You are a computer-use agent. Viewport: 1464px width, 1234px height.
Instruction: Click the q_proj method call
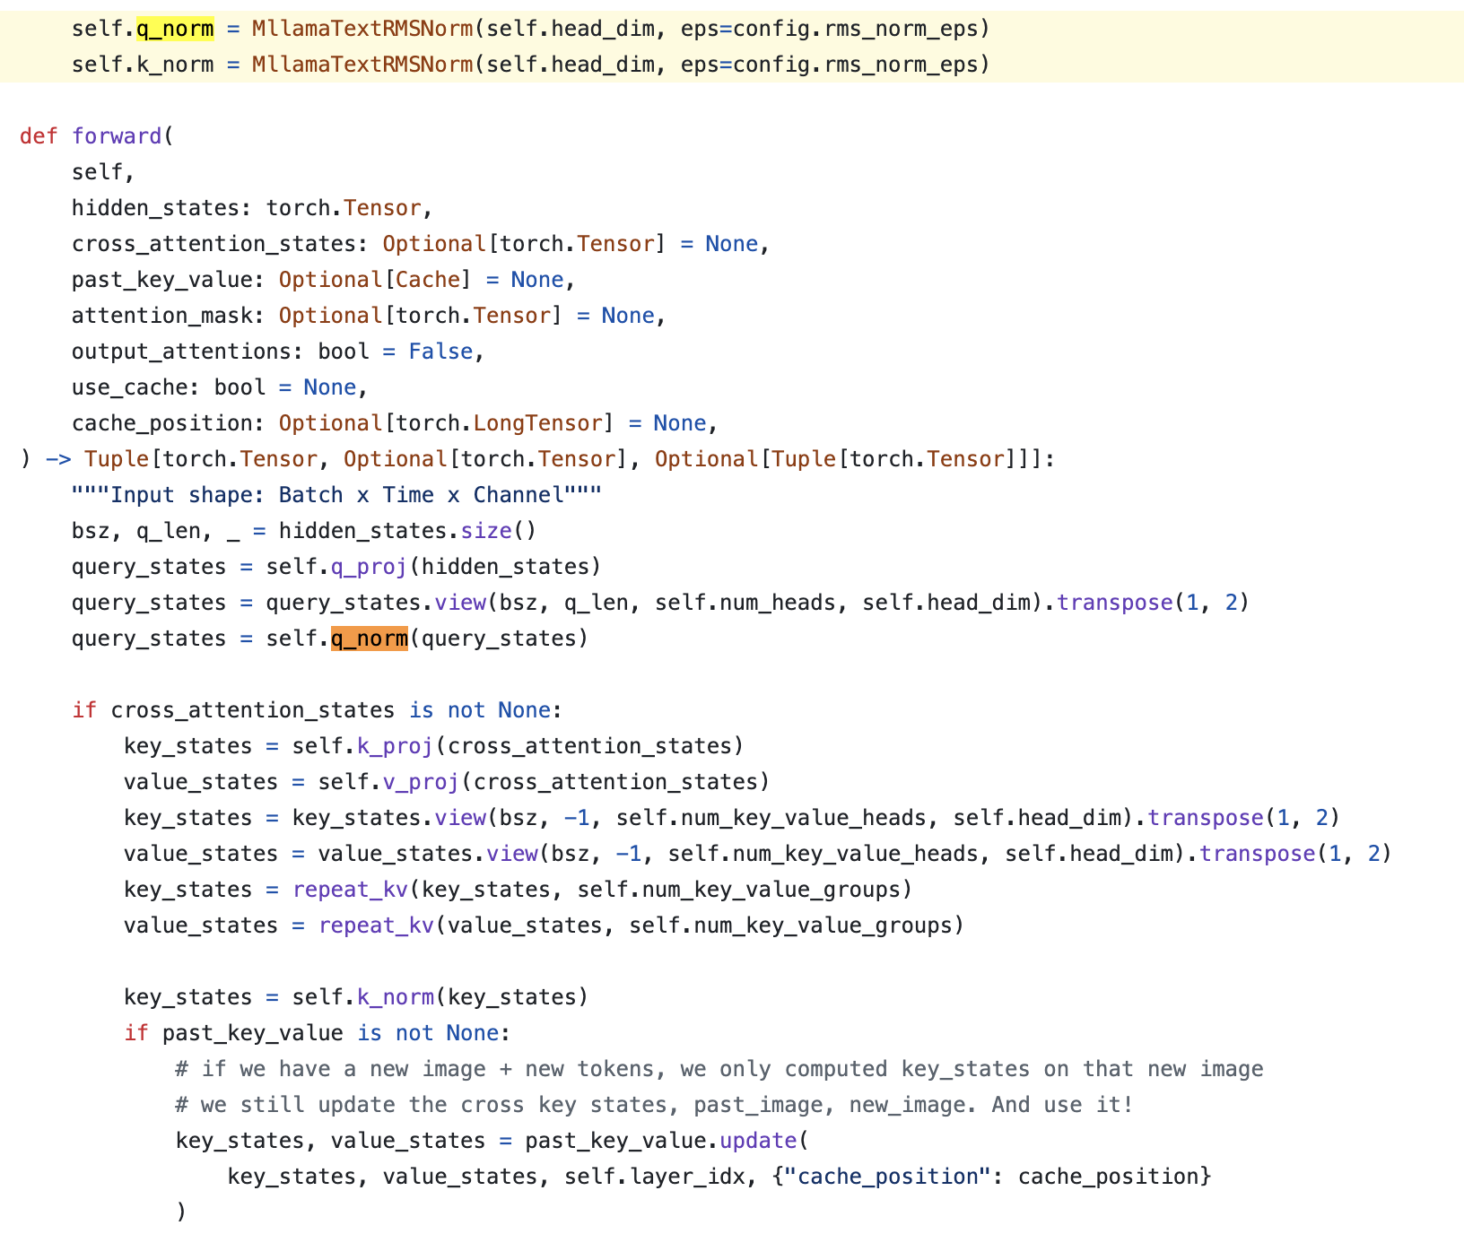click(x=370, y=567)
